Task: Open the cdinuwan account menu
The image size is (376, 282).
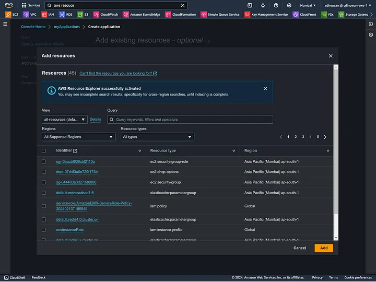Action: click(348, 5)
